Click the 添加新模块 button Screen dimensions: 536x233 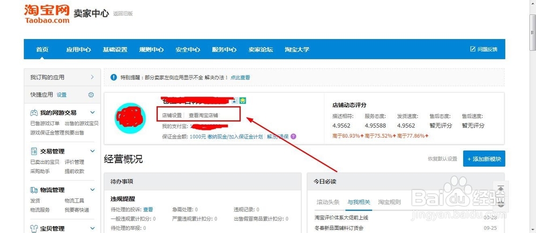point(484,159)
